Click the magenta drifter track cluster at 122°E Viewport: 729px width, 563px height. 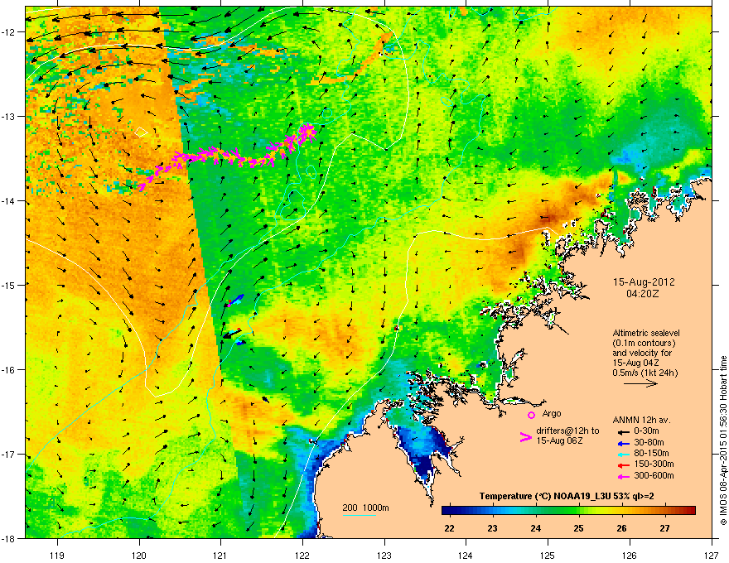tap(307, 132)
